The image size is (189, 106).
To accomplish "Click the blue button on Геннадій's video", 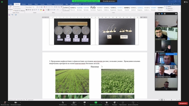I will point(170,54).
